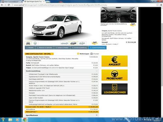Open 360° view of the interior photo
163x122 pixels.
[133, 24]
